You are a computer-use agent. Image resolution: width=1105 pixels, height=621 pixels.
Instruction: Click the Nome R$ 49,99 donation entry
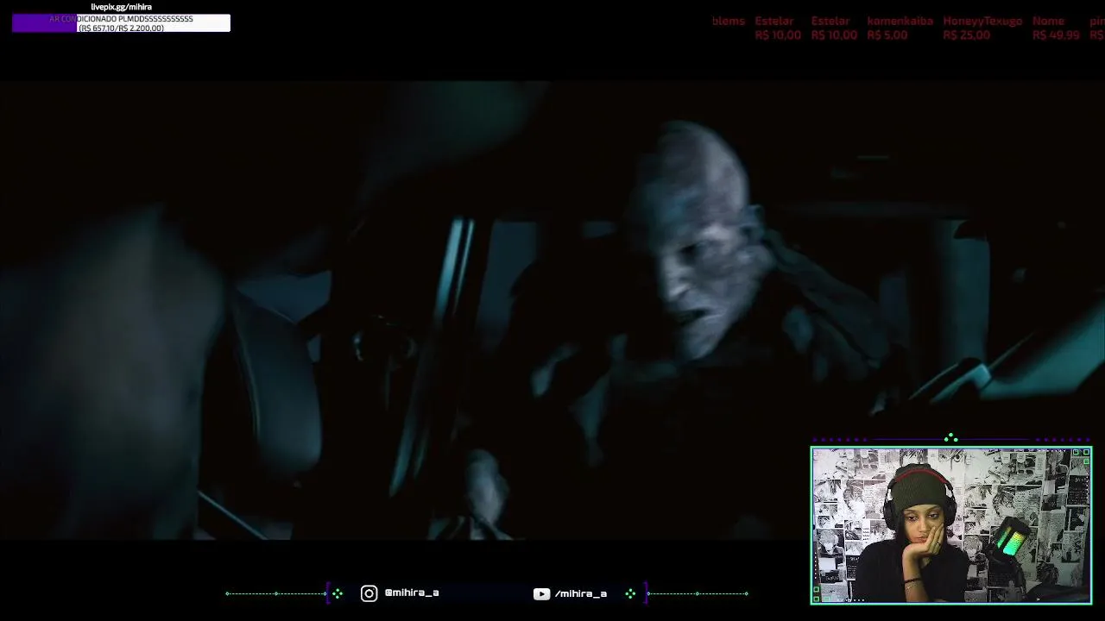click(x=1056, y=28)
